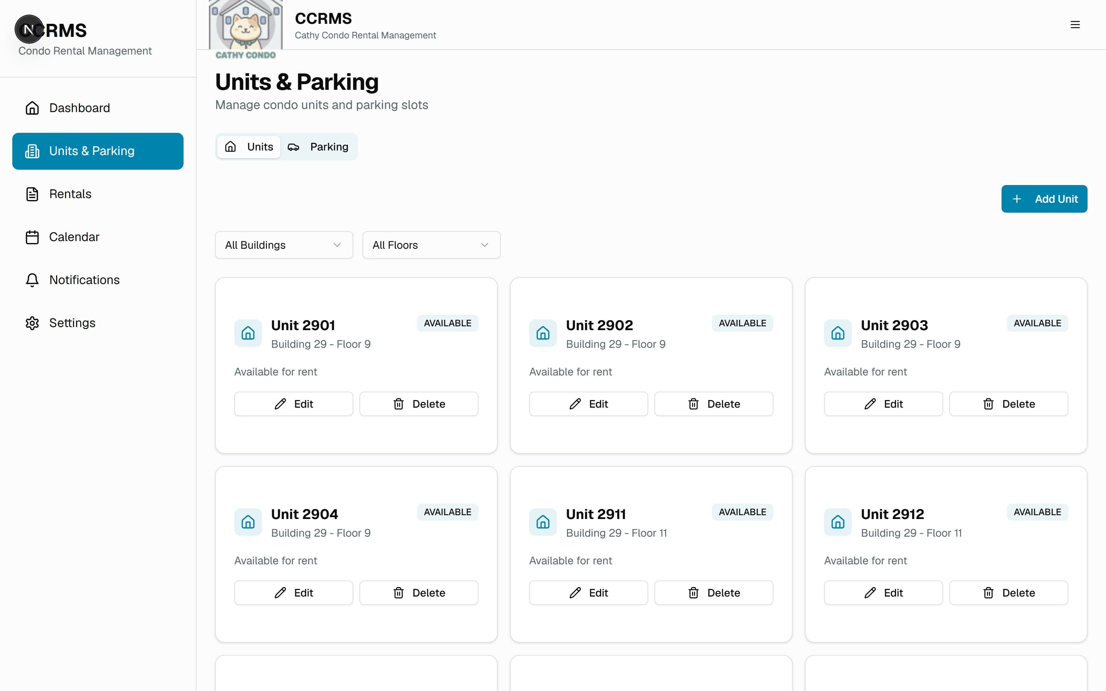The width and height of the screenshot is (1106, 691).
Task: Open the Calendar section
Action: click(x=98, y=237)
